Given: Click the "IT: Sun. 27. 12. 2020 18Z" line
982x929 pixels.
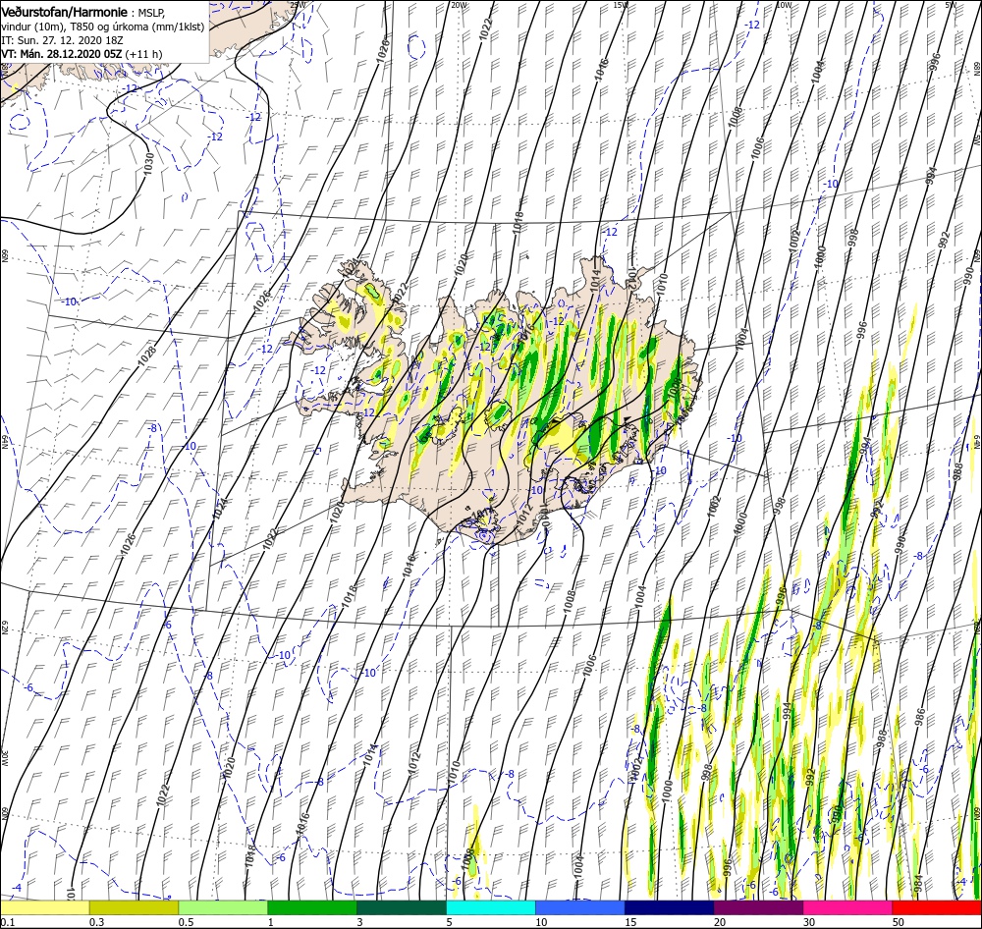Looking at the screenshot, I should coord(62,40).
